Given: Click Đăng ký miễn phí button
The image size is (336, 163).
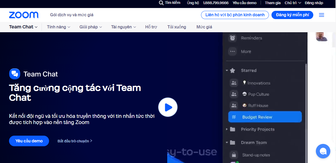Looking at the screenshot, I should [x=292, y=15].
